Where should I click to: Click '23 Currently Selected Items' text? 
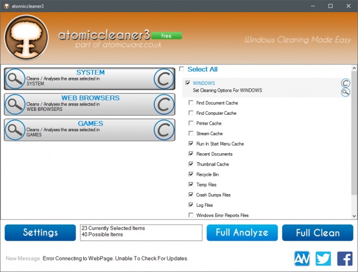pos(113,228)
